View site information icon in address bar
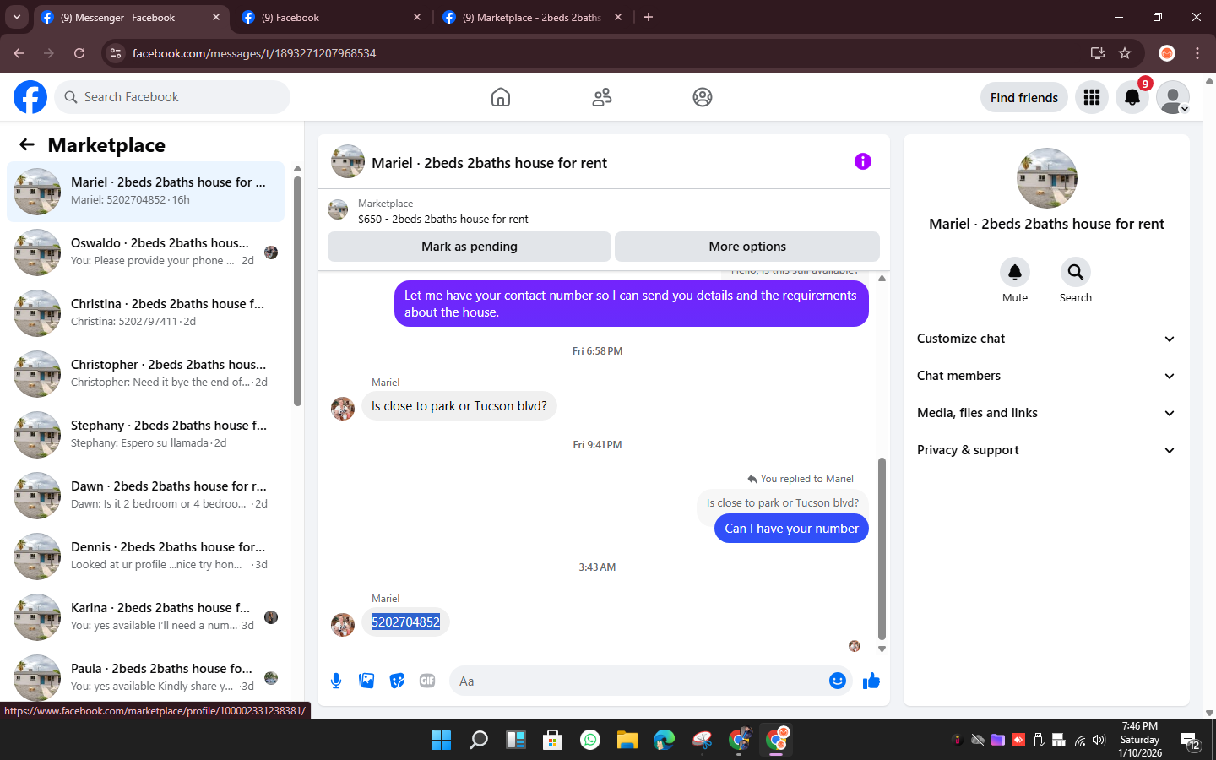The height and width of the screenshot is (760, 1216). pyautogui.click(x=116, y=53)
